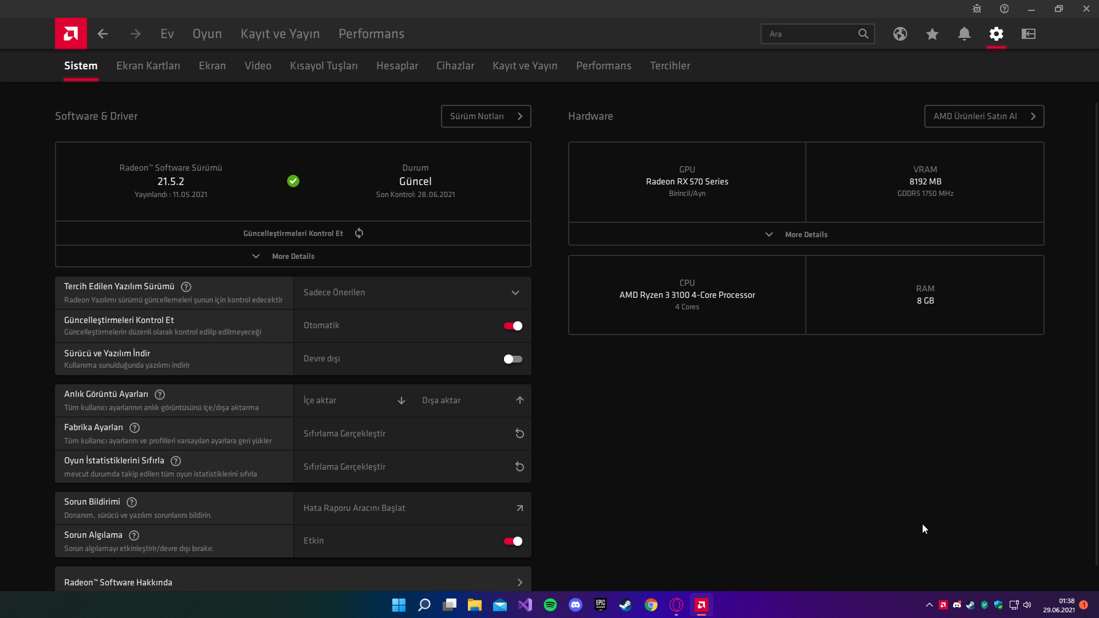Open the settings gear icon
Image resolution: width=1099 pixels, height=618 pixels.
coord(996,34)
